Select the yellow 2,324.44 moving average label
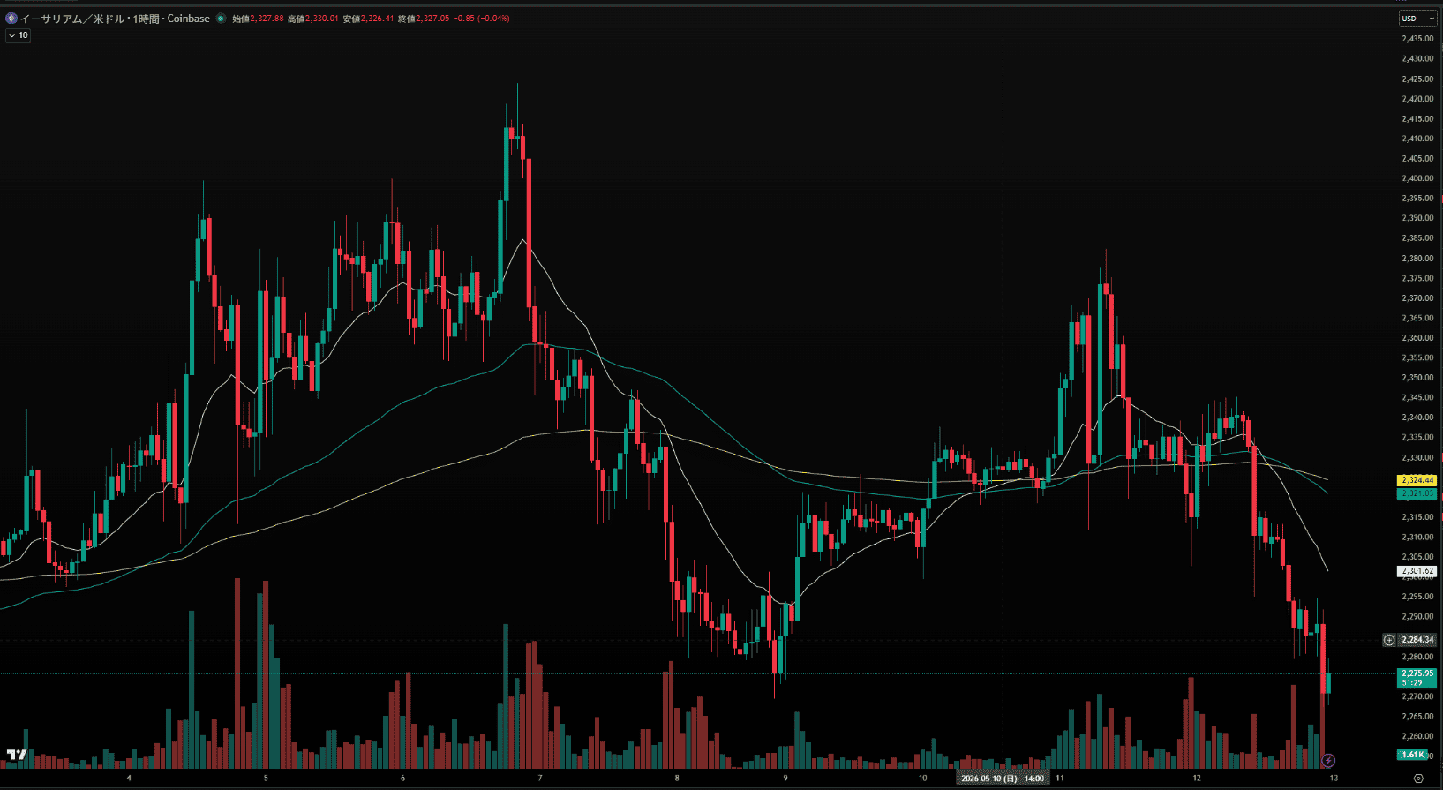The width and height of the screenshot is (1443, 790). point(1417,480)
